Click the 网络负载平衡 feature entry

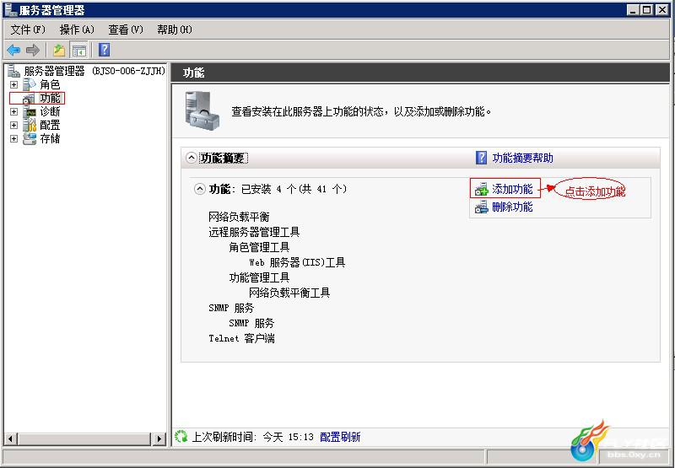240,217
